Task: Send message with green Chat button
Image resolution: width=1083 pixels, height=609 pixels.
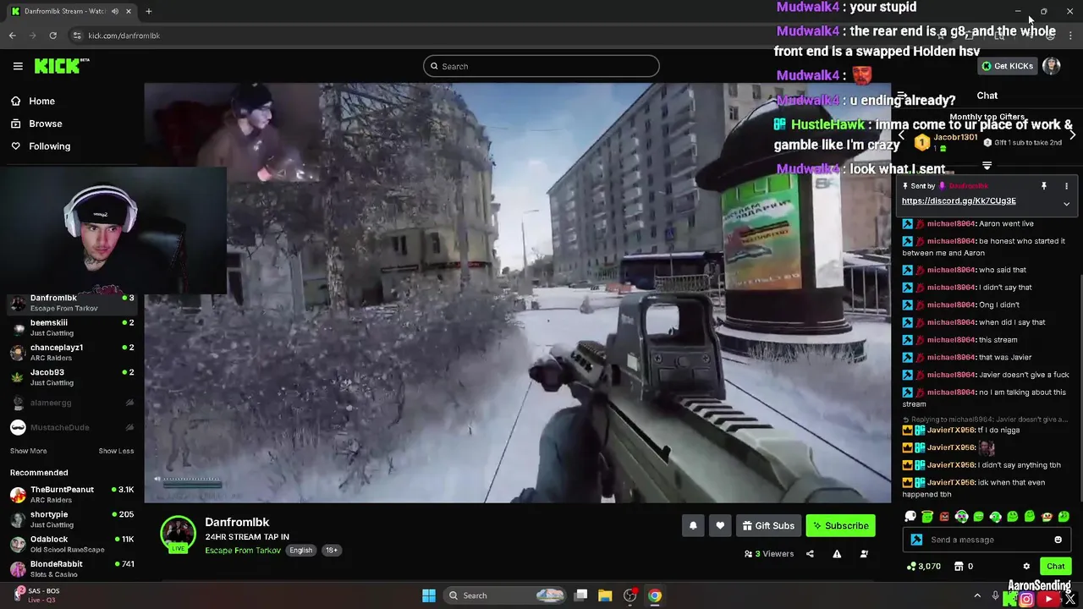Action: pos(1055,567)
